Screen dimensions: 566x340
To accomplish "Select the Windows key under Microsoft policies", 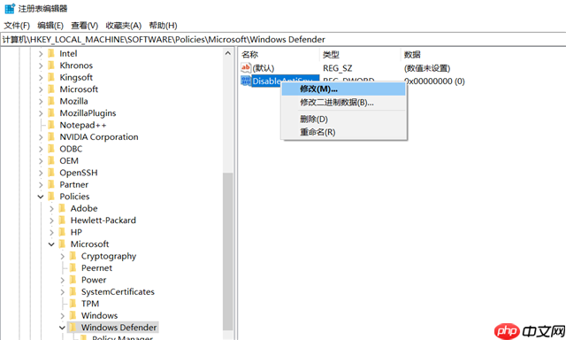I will (x=99, y=315).
